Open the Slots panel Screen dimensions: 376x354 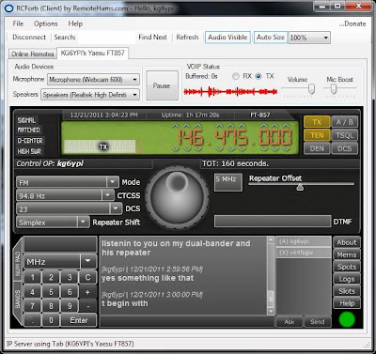(347, 291)
